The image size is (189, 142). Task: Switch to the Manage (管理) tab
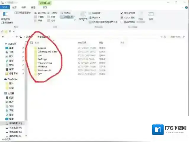pyautogui.click(x=45, y=7)
